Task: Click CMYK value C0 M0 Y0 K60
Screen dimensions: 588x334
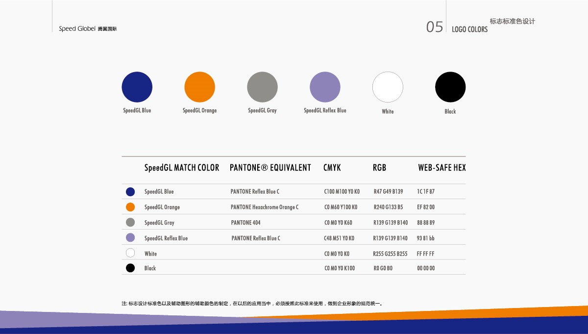Action: click(339, 223)
